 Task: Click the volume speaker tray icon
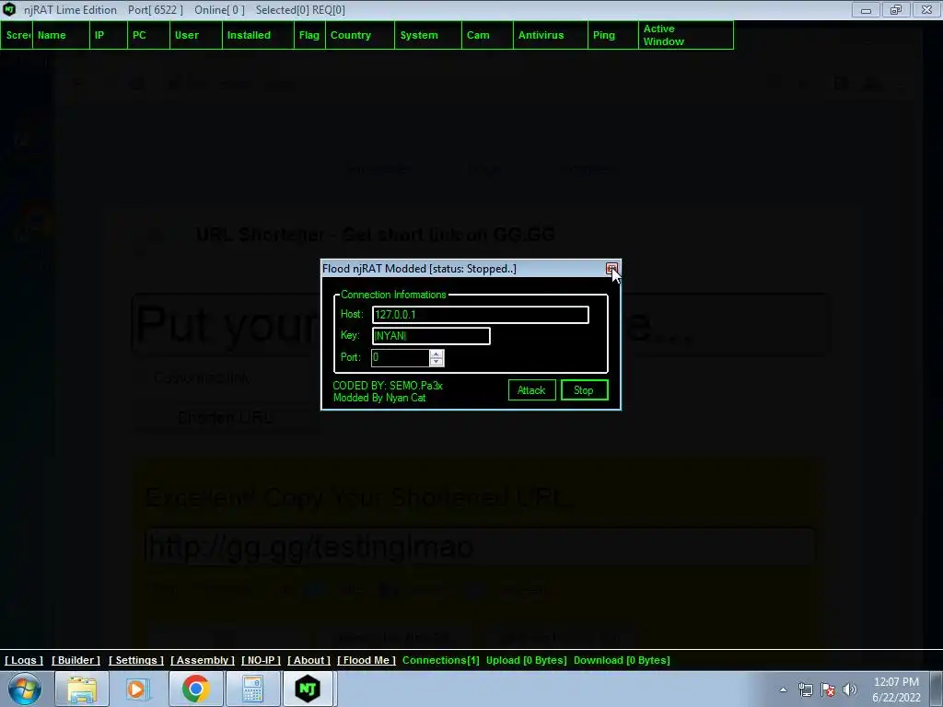pos(850,690)
